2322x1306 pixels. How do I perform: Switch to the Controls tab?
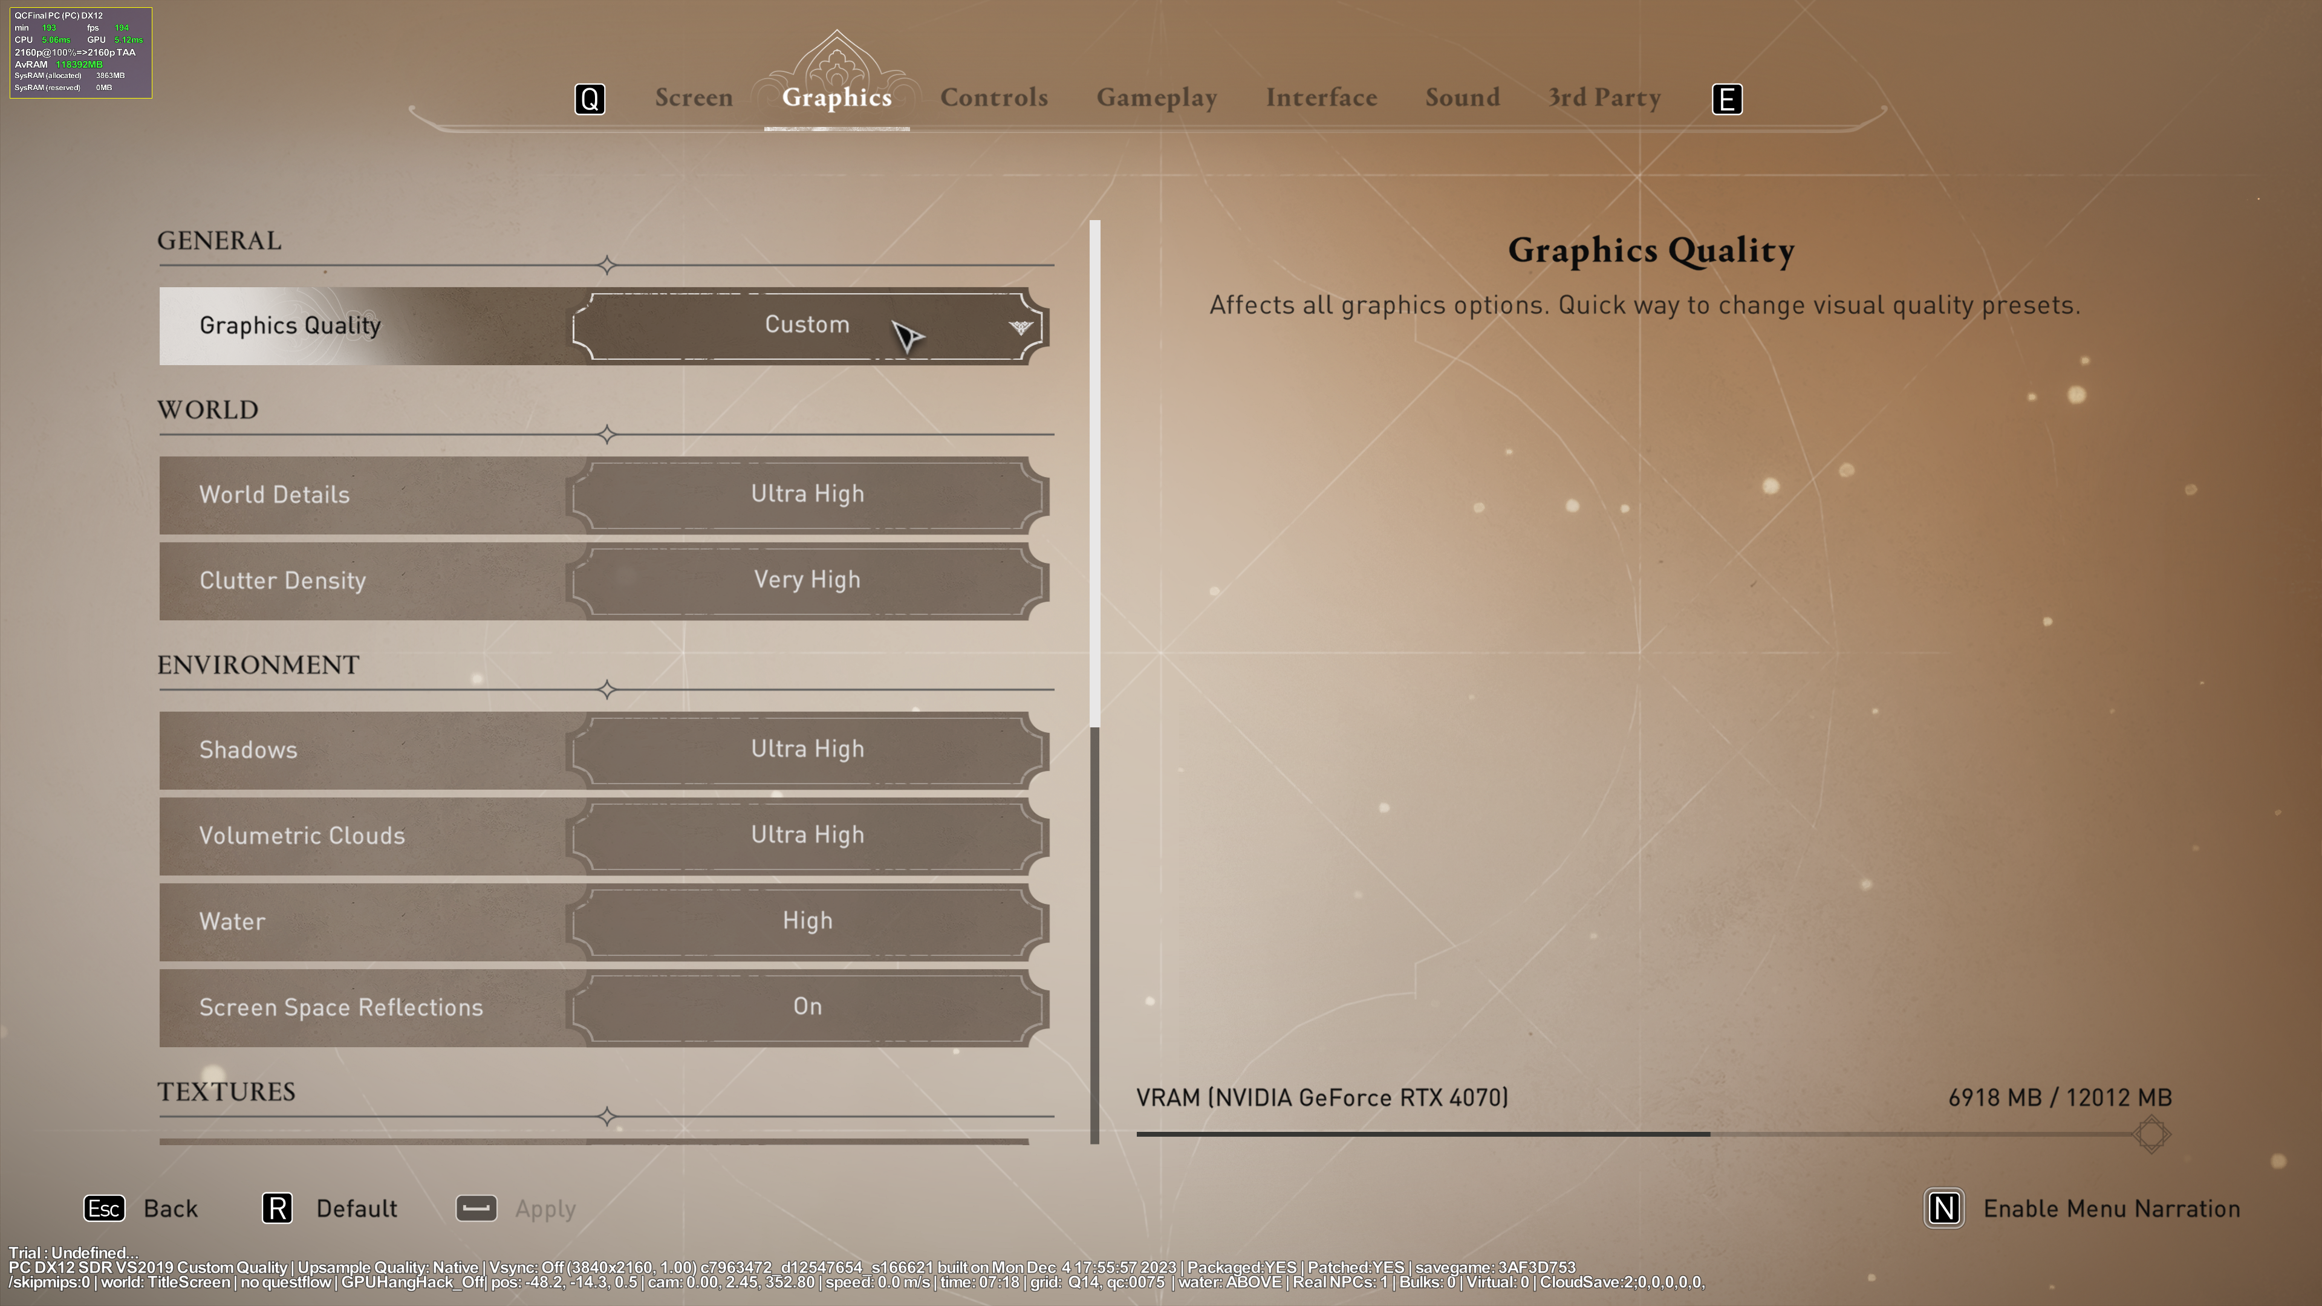click(994, 97)
